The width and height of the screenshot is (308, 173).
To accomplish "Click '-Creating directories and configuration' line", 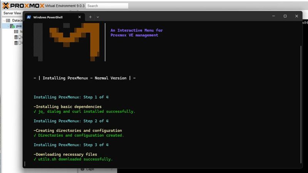I will (78, 130).
